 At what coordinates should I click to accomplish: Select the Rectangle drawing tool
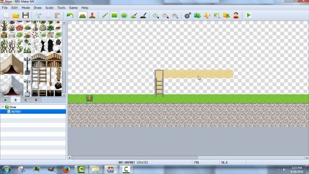coord(114,15)
